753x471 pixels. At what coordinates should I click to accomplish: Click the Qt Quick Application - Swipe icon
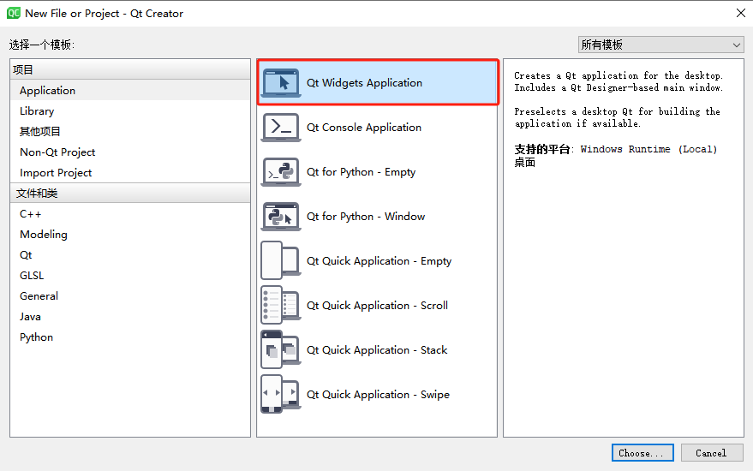(281, 395)
